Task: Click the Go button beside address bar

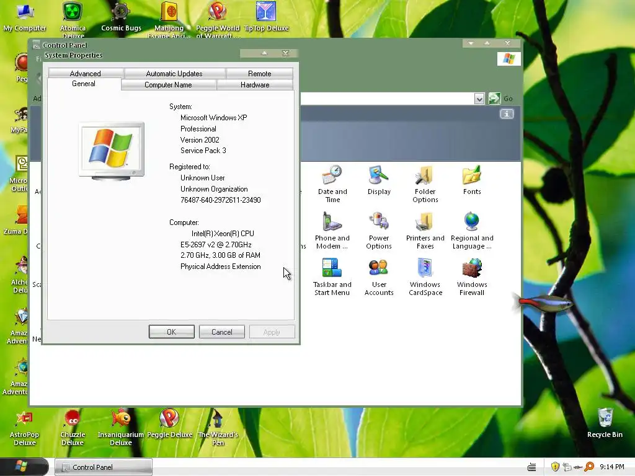Action: pos(500,99)
